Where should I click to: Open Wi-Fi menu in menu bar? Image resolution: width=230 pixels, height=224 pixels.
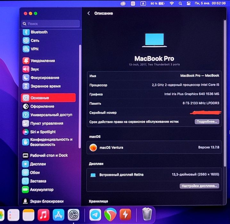(172, 4)
